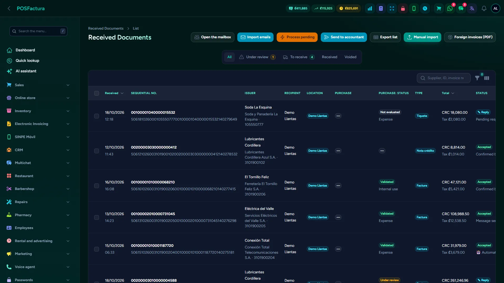The width and height of the screenshot is (504, 283).
Task: Open the calculator icon in top bar
Action: click(x=381, y=8)
